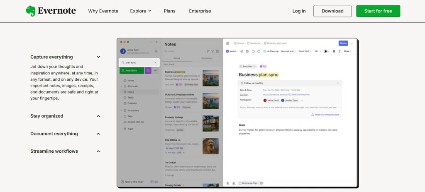Click the blue Share button

pos(343,43)
